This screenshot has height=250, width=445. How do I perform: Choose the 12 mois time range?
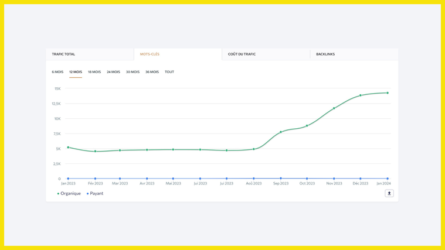76,72
